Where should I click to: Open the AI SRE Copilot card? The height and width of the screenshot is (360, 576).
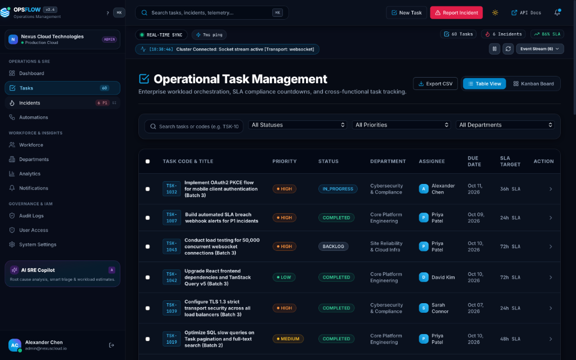(62, 274)
